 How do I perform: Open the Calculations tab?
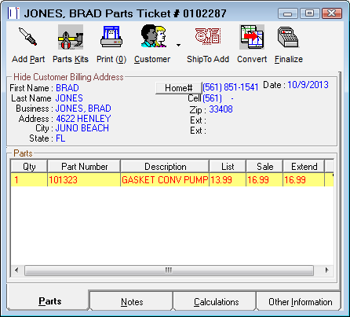tap(216, 301)
